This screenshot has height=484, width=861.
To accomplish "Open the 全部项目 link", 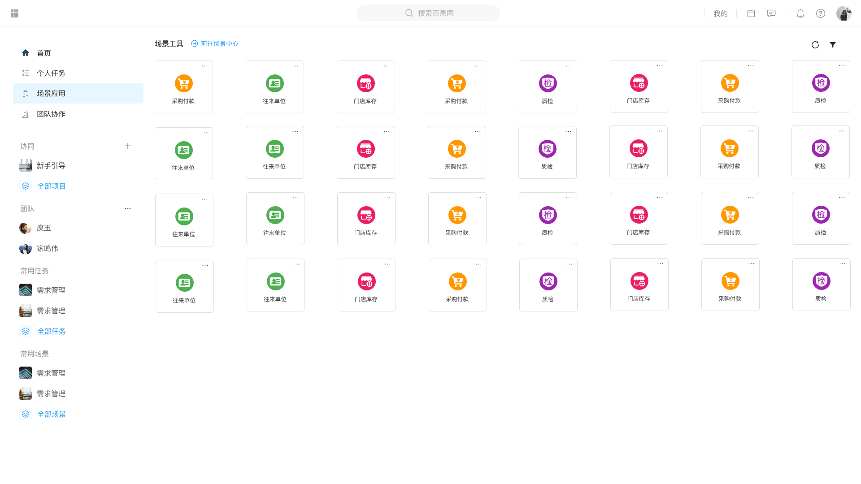I will [x=51, y=186].
